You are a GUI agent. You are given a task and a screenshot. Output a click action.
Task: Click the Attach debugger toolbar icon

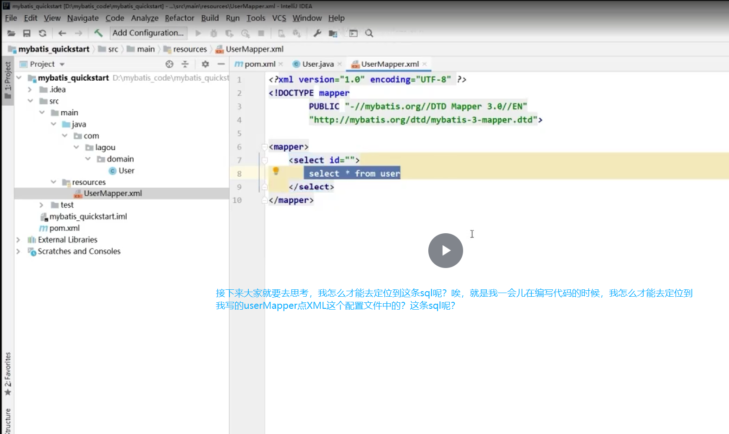coord(281,33)
